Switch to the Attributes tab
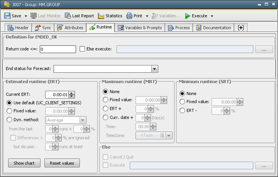Viewport: 278px width, 177px height. pyautogui.click(x=70, y=28)
